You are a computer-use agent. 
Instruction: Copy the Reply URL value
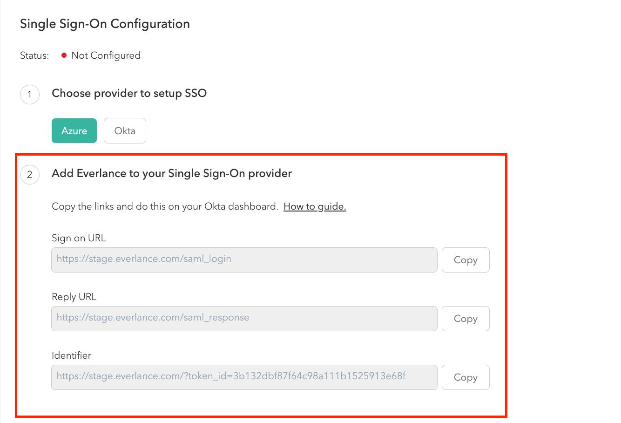tap(465, 319)
